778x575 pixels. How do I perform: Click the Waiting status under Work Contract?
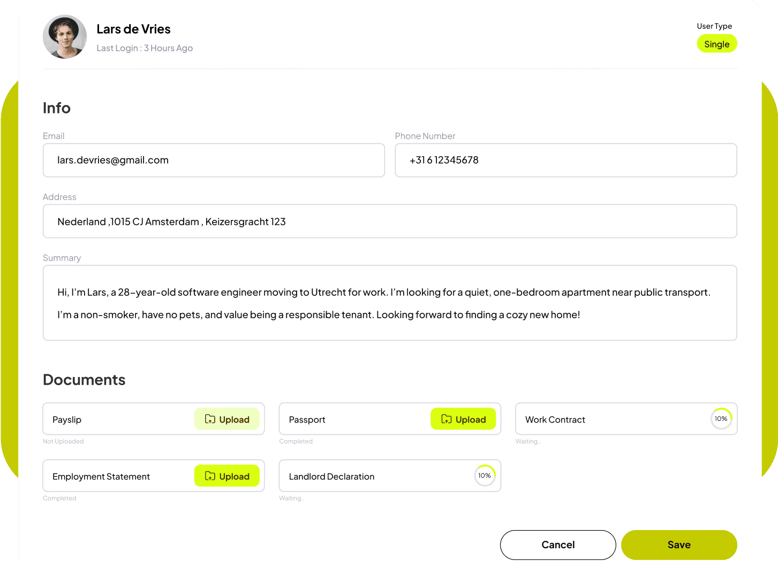point(528,441)
